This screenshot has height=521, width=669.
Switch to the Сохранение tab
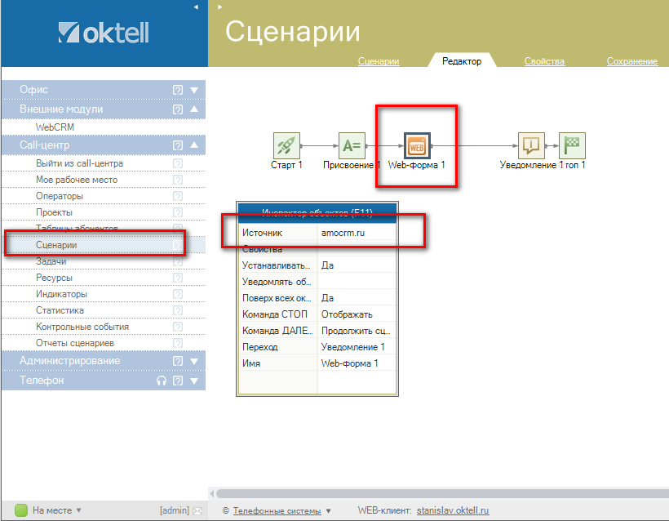tap(631, 61)
